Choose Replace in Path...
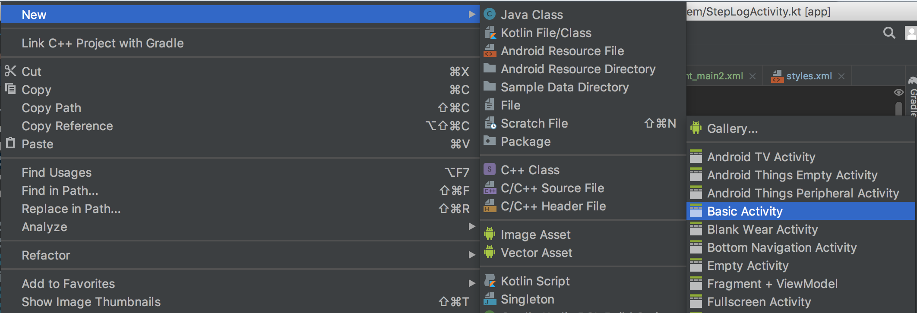The height and width of the screenshot is (313, 917). [240, 209]
